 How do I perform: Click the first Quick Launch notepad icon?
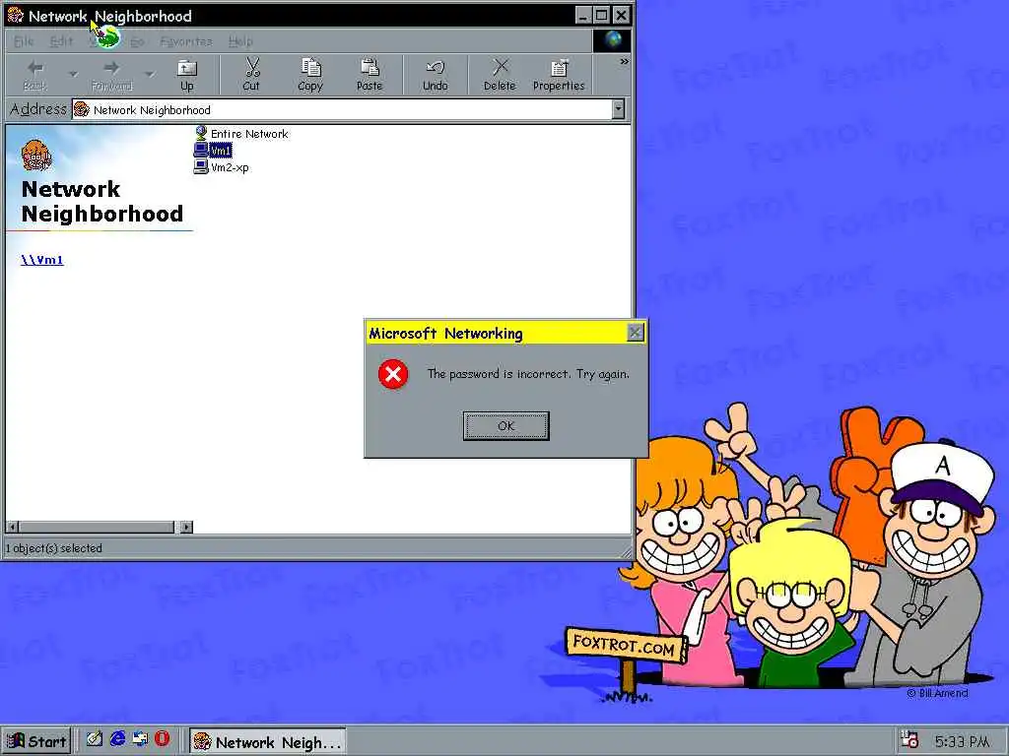(x=95, y=739)
